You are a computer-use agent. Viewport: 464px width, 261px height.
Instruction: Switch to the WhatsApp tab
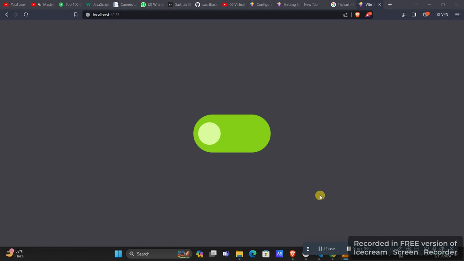click(x=153, y=4)
